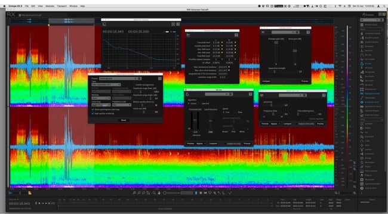Adjust the Sensitivity slider in Mouth De-click
This screenshot has width=388, height=218.
[272, 105]
